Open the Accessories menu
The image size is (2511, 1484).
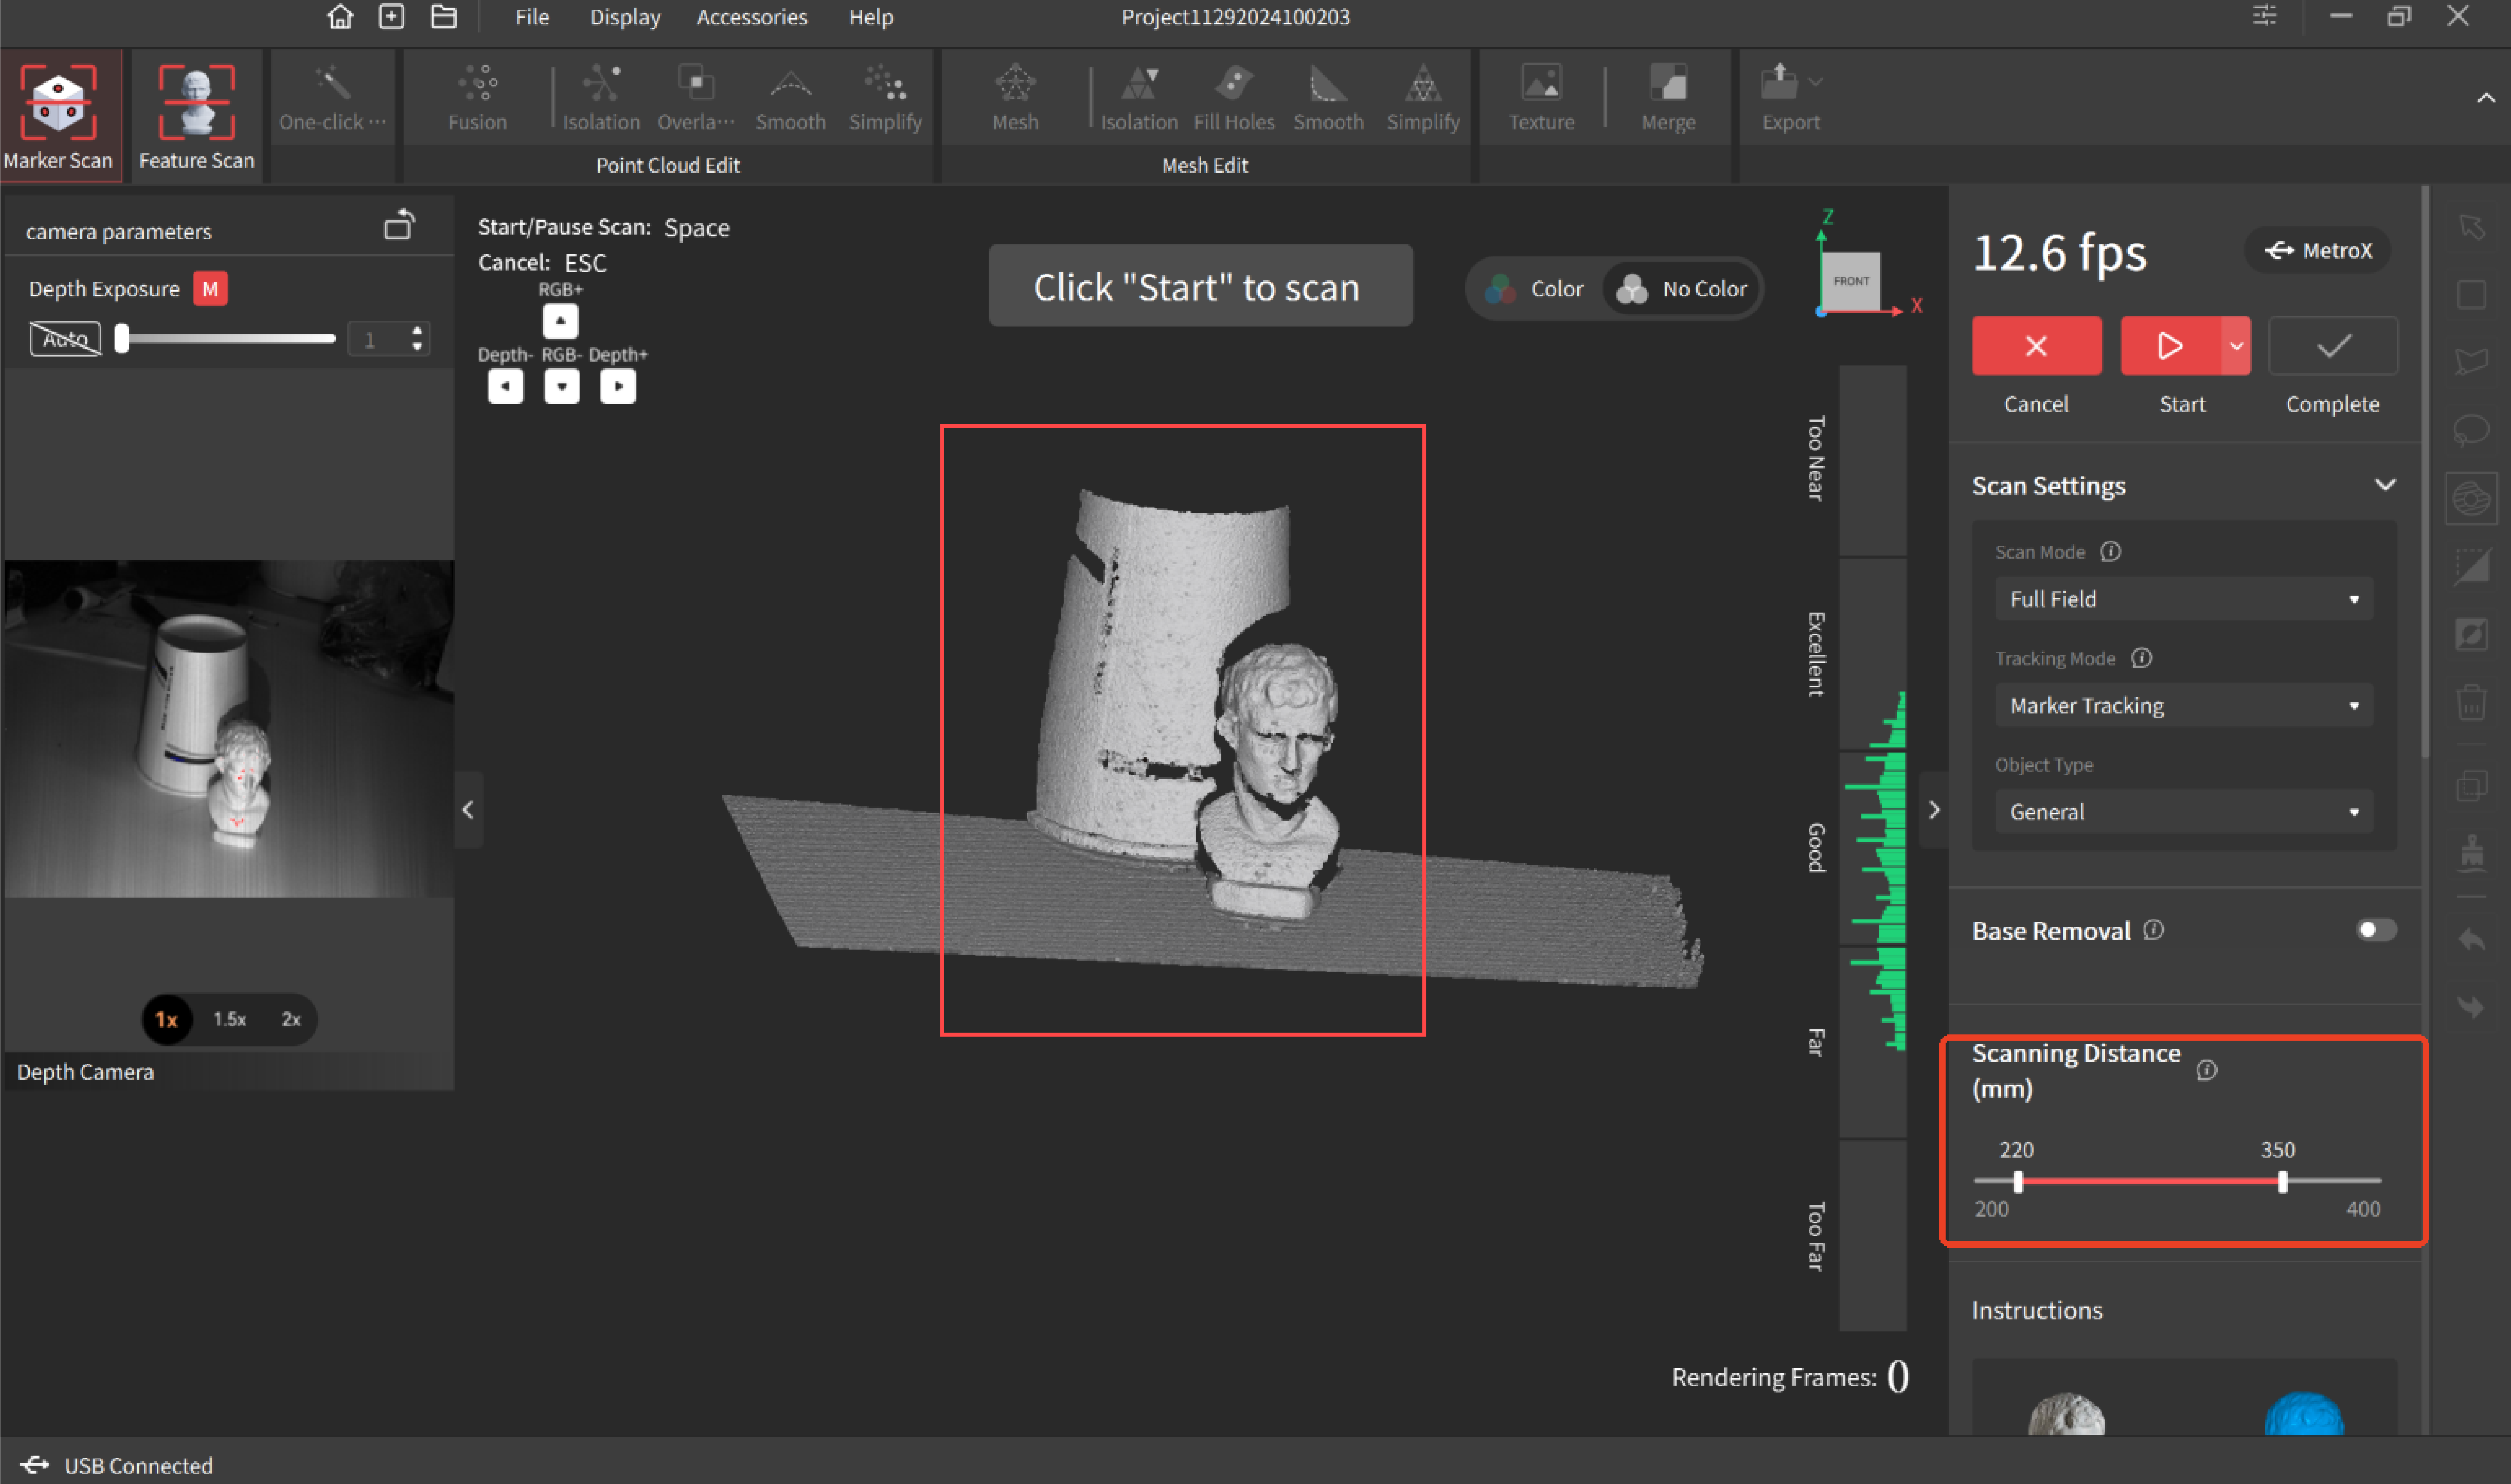pos(751,17)
